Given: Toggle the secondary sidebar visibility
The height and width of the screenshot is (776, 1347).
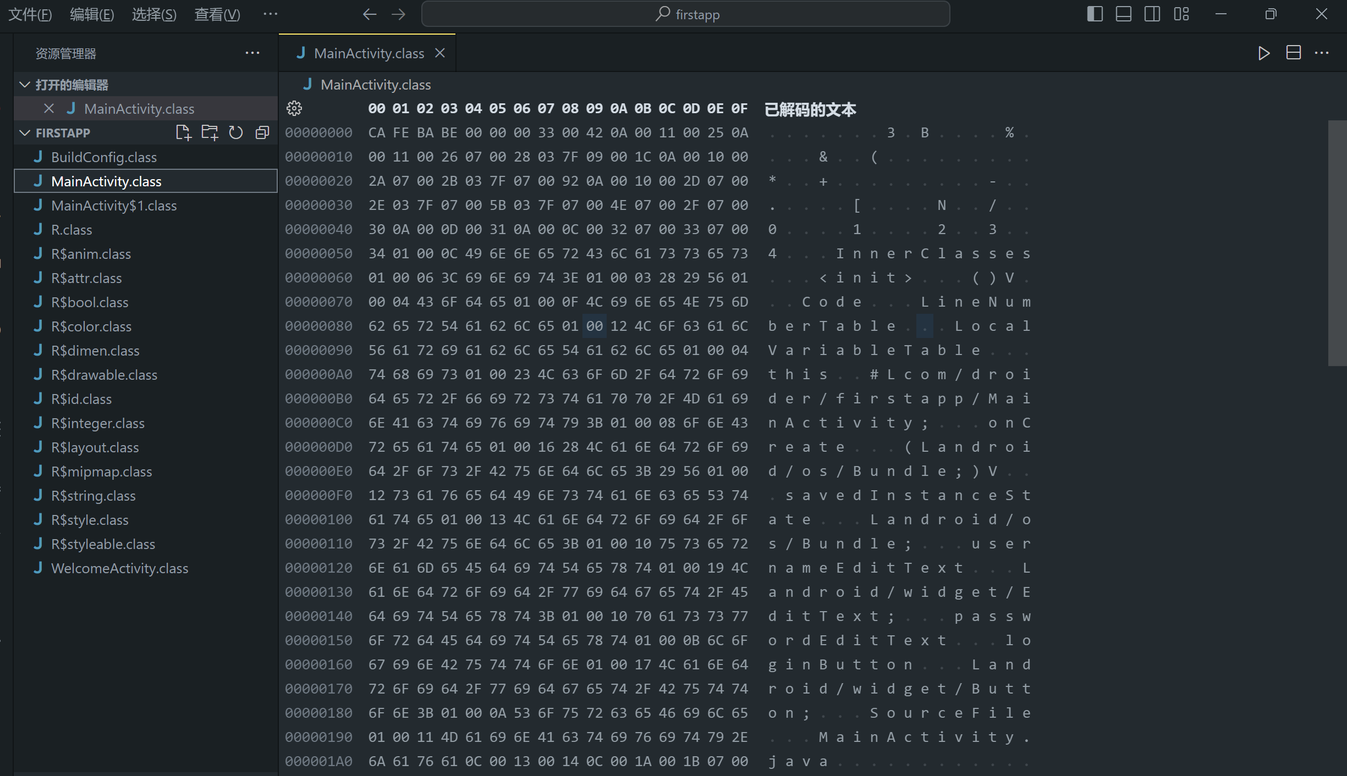Looking at the screenshot, I should point(1152,14).
